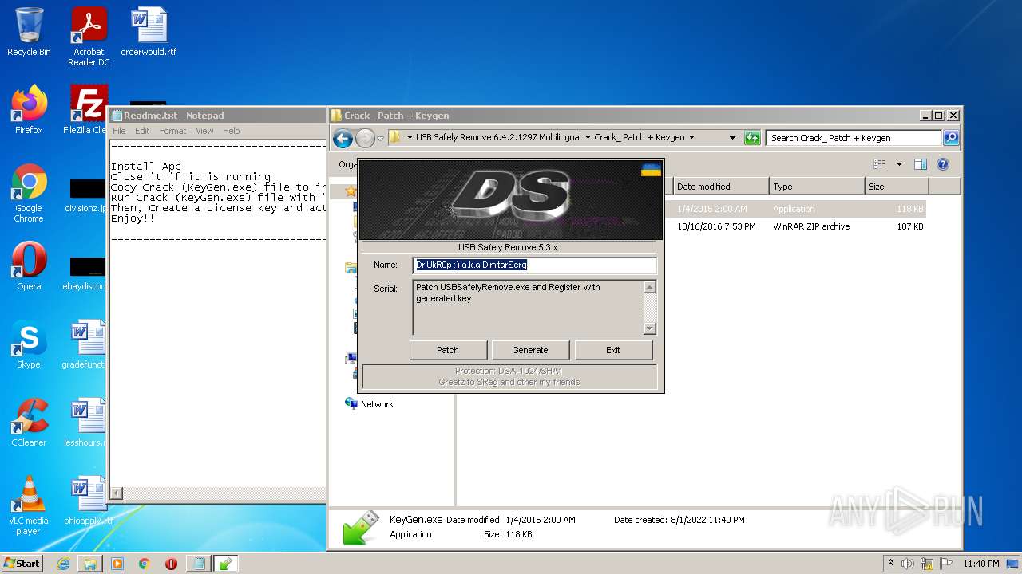1022x574 pixels.
Task: Click the Explorer search magnifier button
Action: pyautogui.click(x=950, y=138)
